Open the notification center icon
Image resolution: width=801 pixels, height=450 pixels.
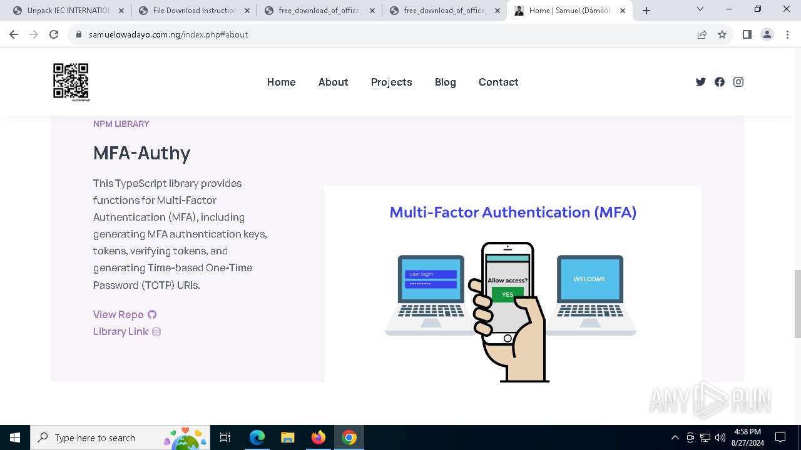[780, 437]
